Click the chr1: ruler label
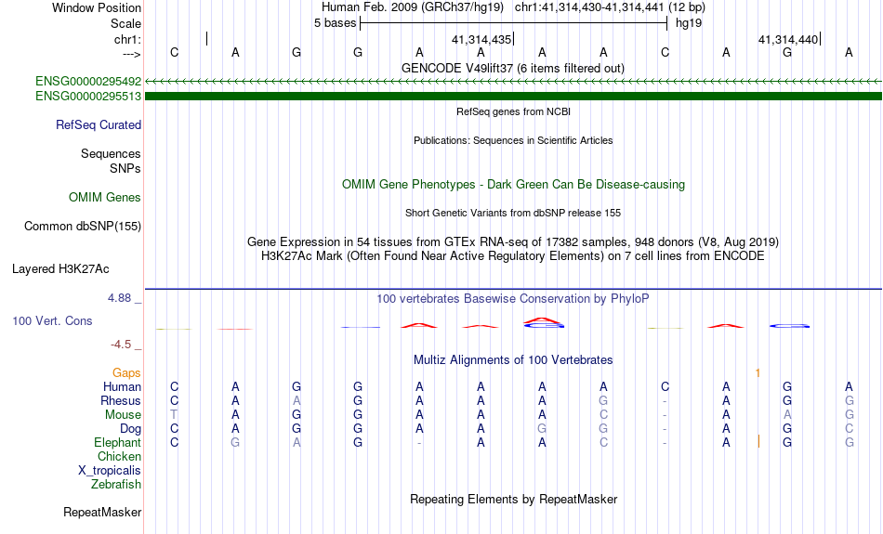Image resolution: width=883 pixels, height=534 pixels. [128, 39]
